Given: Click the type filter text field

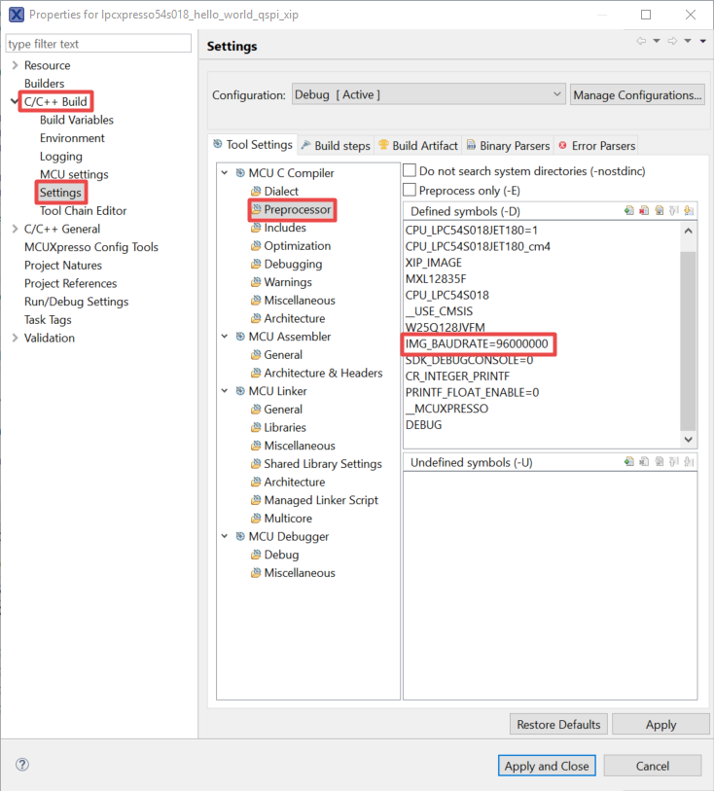Looking at the screenshot, I should tap(98, 44).
